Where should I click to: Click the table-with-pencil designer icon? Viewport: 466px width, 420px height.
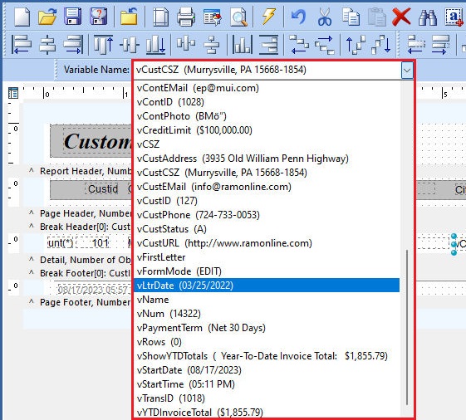212,17
